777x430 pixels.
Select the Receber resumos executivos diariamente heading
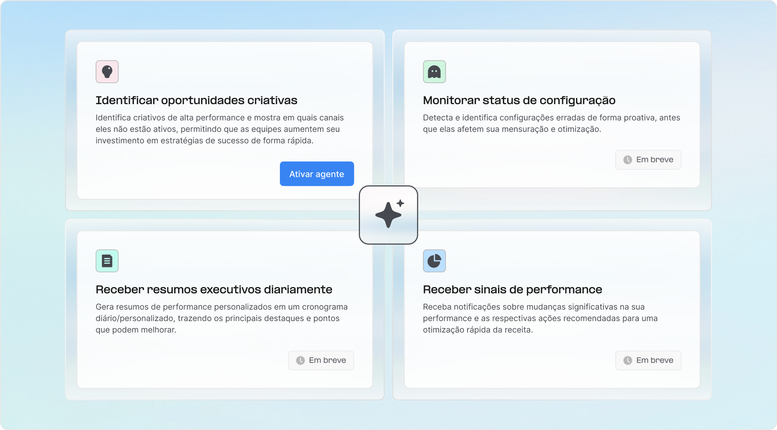[x=214, y=290]
